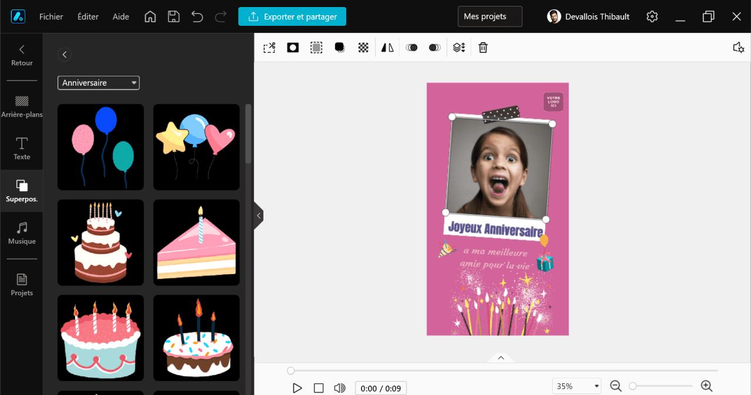Open the chroma key transparency tool
The image size is (751, 395).
363,47
